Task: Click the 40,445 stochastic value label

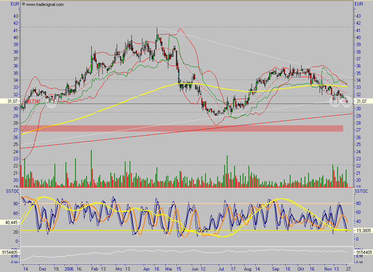Action: [x=10, y=222]
